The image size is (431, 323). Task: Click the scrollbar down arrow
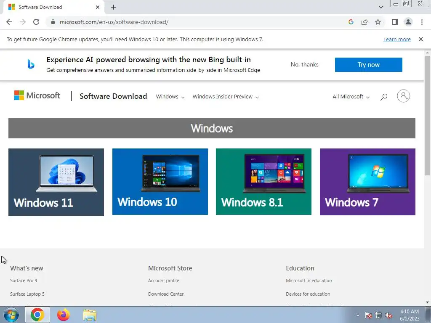click(x=427, y=302)
